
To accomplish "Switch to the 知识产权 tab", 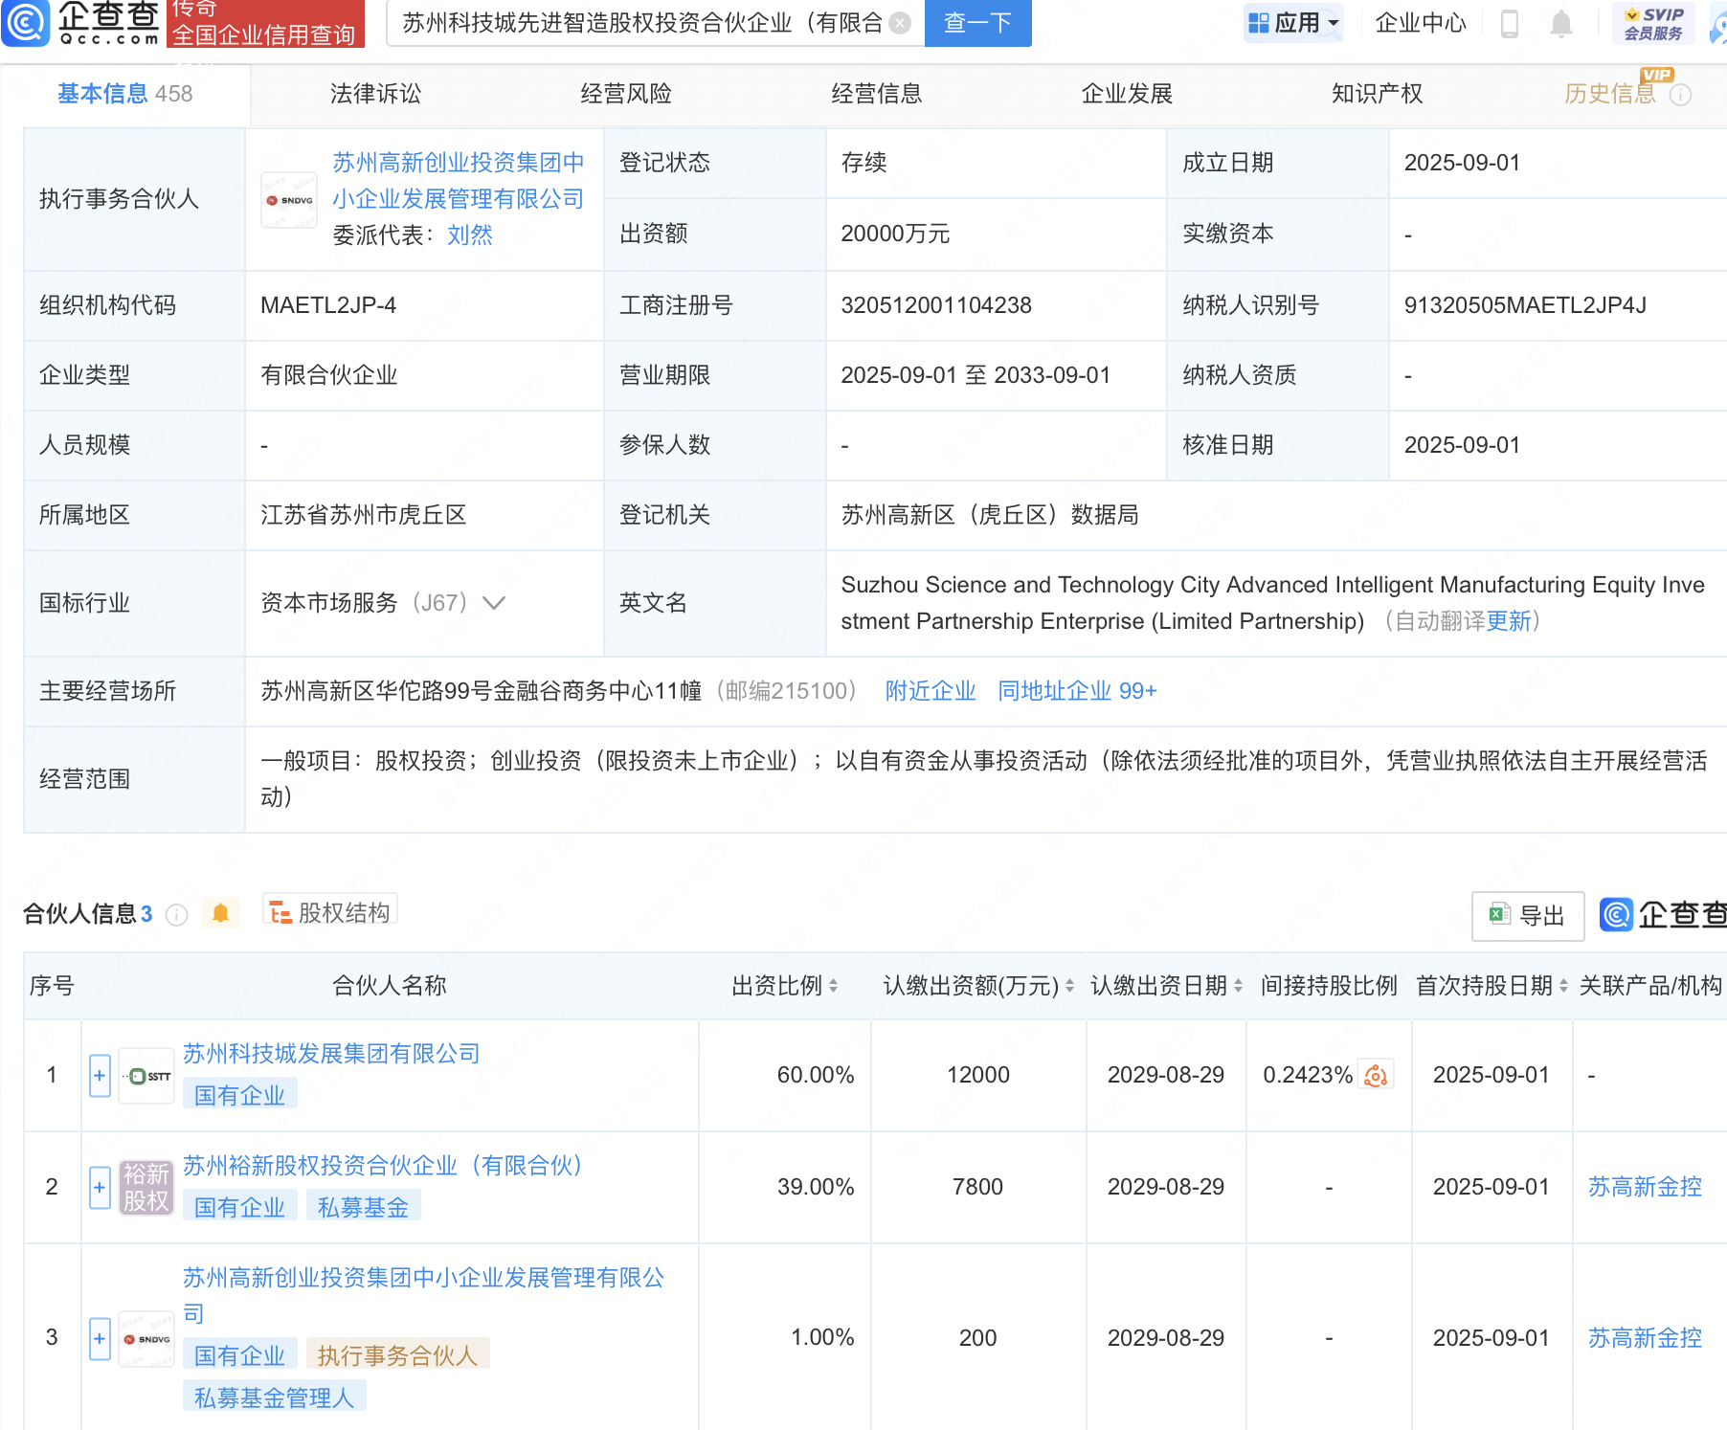I will click(x=1377, y=94).
